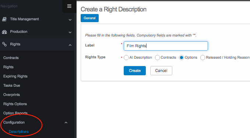Open the Configuration menu item
The image size is (250, 138).
tap(14, 123)
